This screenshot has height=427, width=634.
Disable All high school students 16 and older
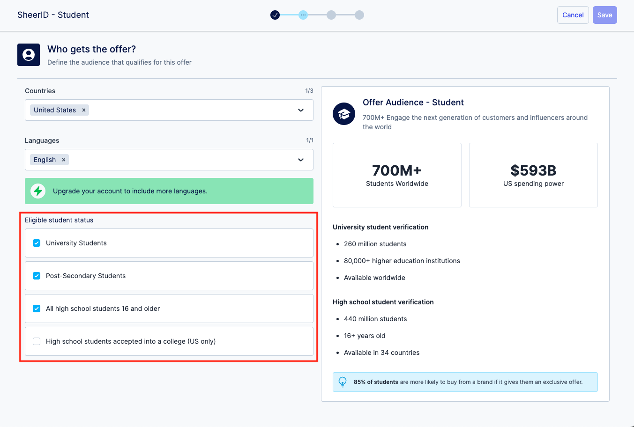pos(37,309)
